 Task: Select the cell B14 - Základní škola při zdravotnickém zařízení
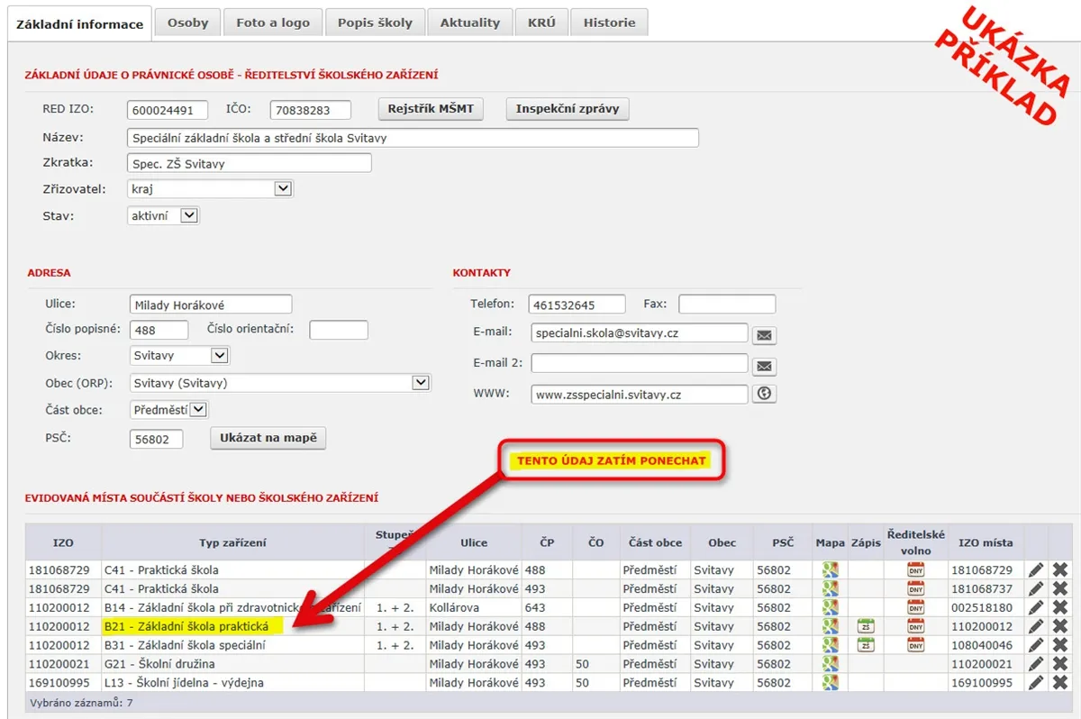coord(233,607)
